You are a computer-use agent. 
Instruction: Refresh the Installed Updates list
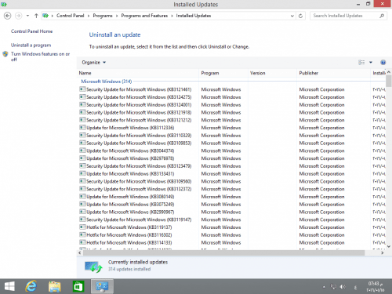[x=300, y=16]
